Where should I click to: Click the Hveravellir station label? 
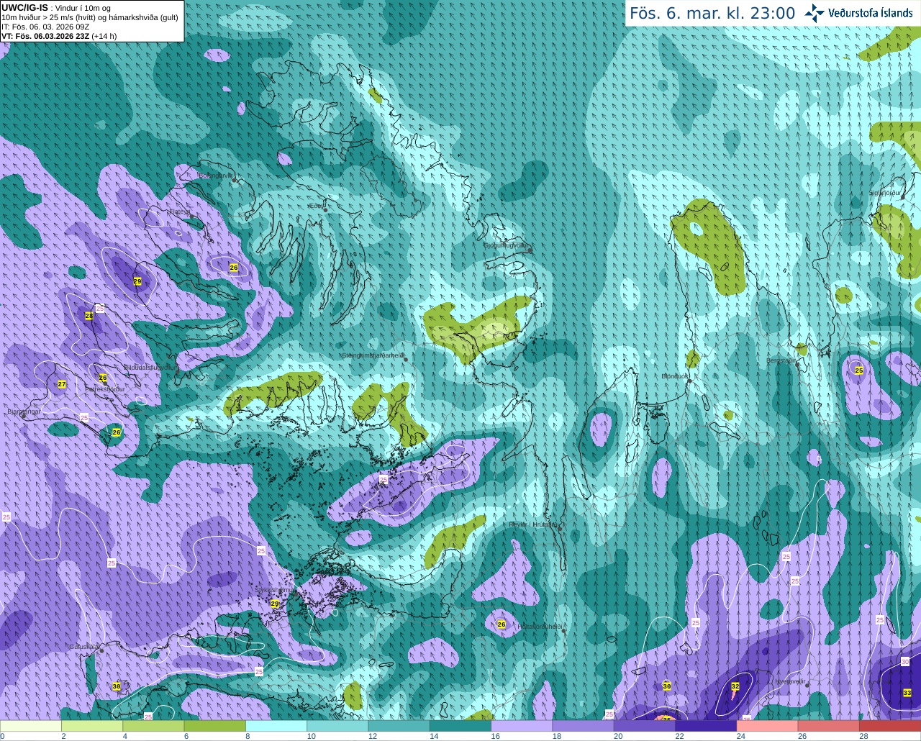click(789, 681)
